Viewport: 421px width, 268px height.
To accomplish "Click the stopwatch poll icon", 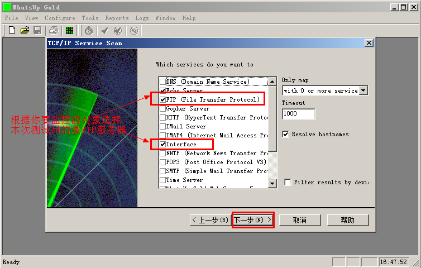I will click(89, 31).
